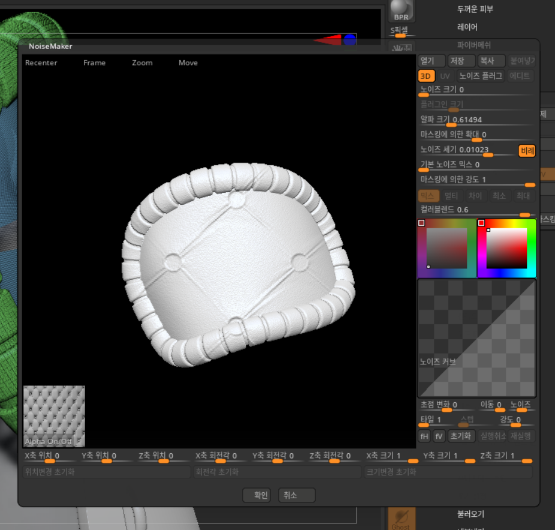Adjust the Z축 회전각 slider
Screen dimensions: 555x530
pyautogui.click(x=334, y=457)
